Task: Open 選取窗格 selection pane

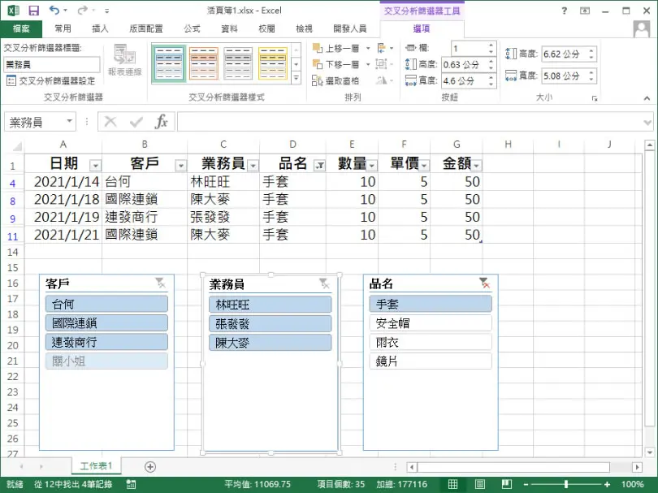Action: pos(335,80)
